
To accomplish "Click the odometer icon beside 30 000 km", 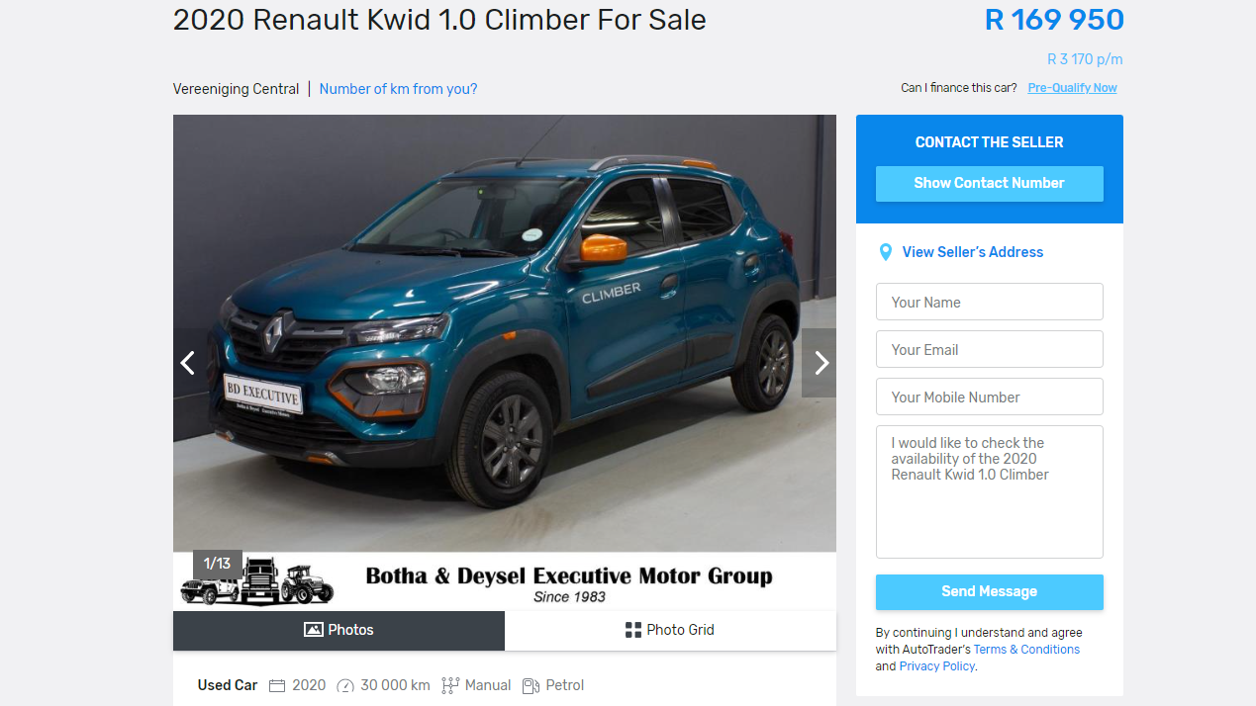I will [x=345, y=685].
